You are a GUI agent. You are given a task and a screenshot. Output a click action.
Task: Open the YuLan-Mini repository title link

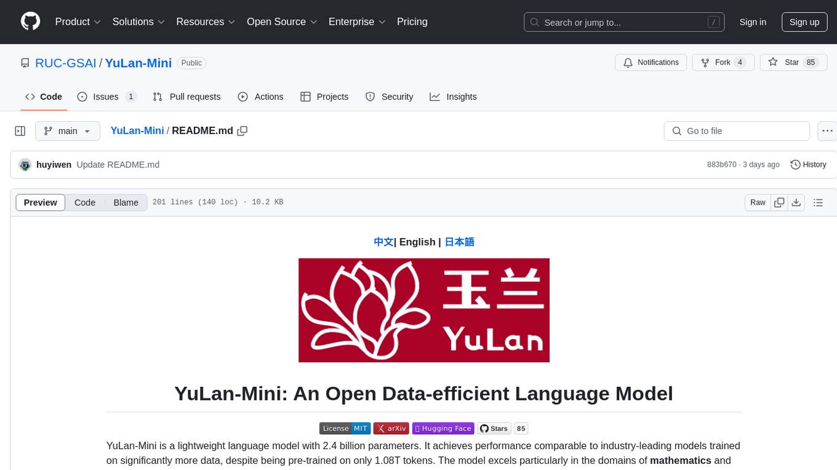coord(138,63)
